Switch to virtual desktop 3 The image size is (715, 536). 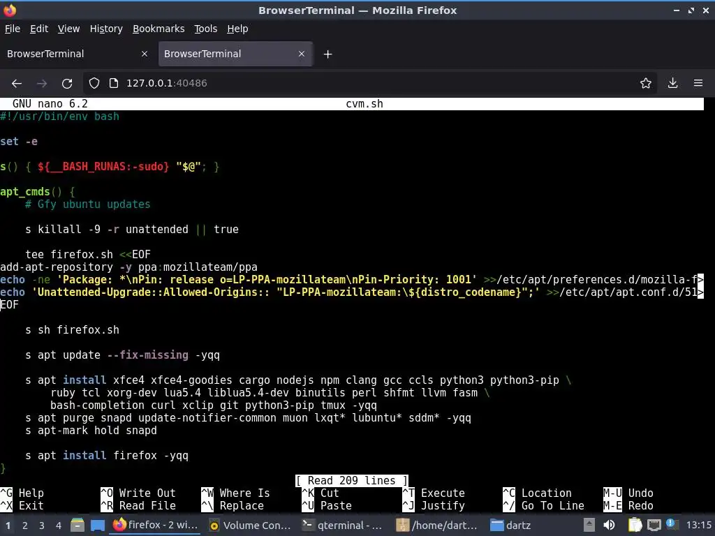tap(41, 526)
